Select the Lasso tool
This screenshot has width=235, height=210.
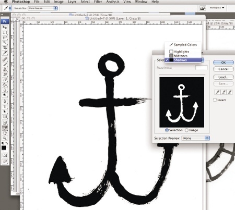click(x=5, y=38)
